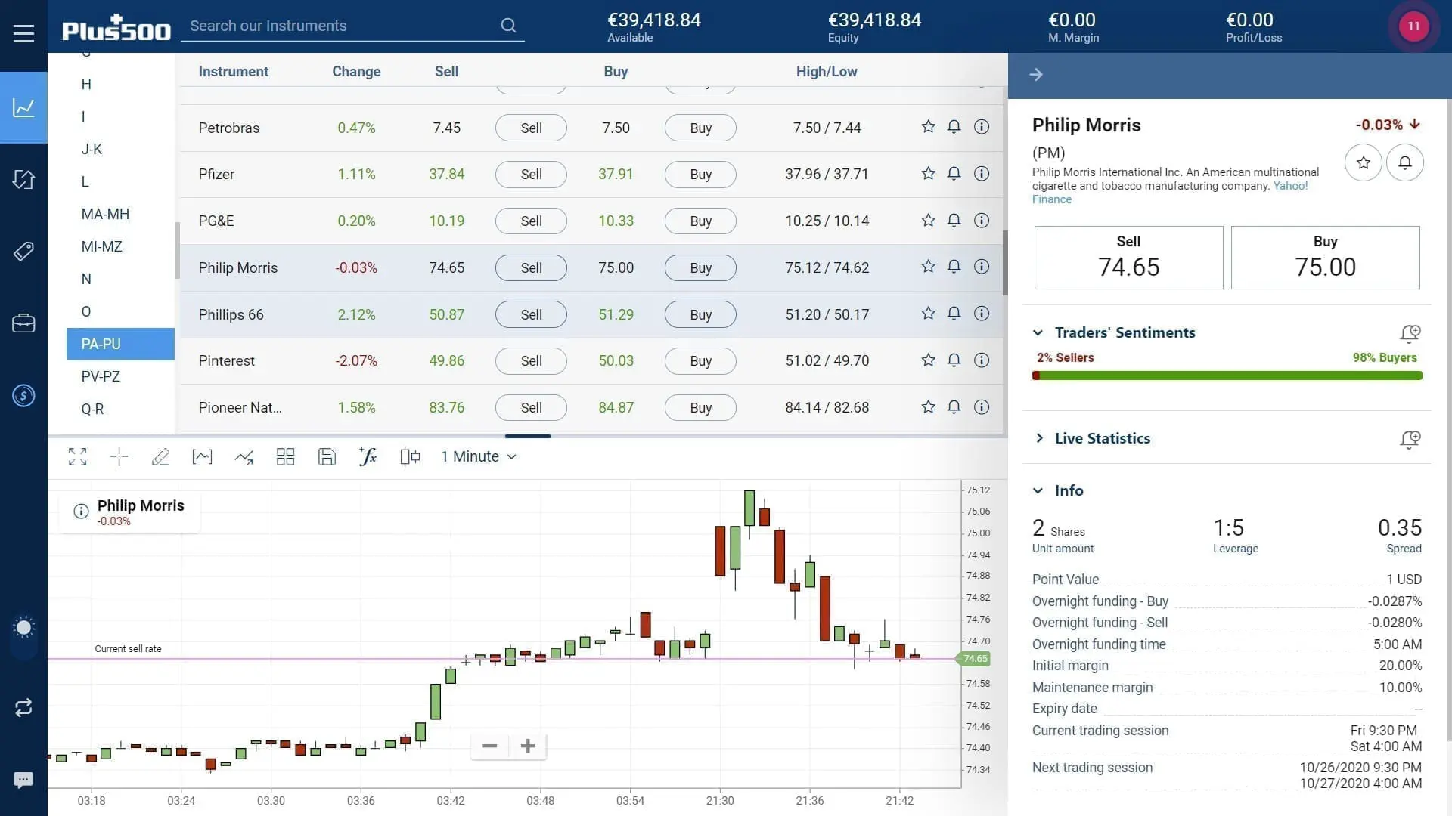Image resolution: width=1452 pixels, height=816 pixels.
Task: Click the 74.65 current price marker
Action: pyautogui.click(x=975, y=659)
